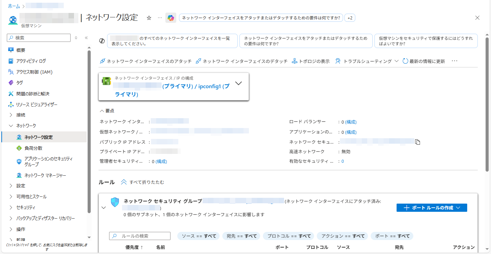Collapse the left sidebar with double-chevron icon
Viewport: 491px width, 254px height.
86,38
